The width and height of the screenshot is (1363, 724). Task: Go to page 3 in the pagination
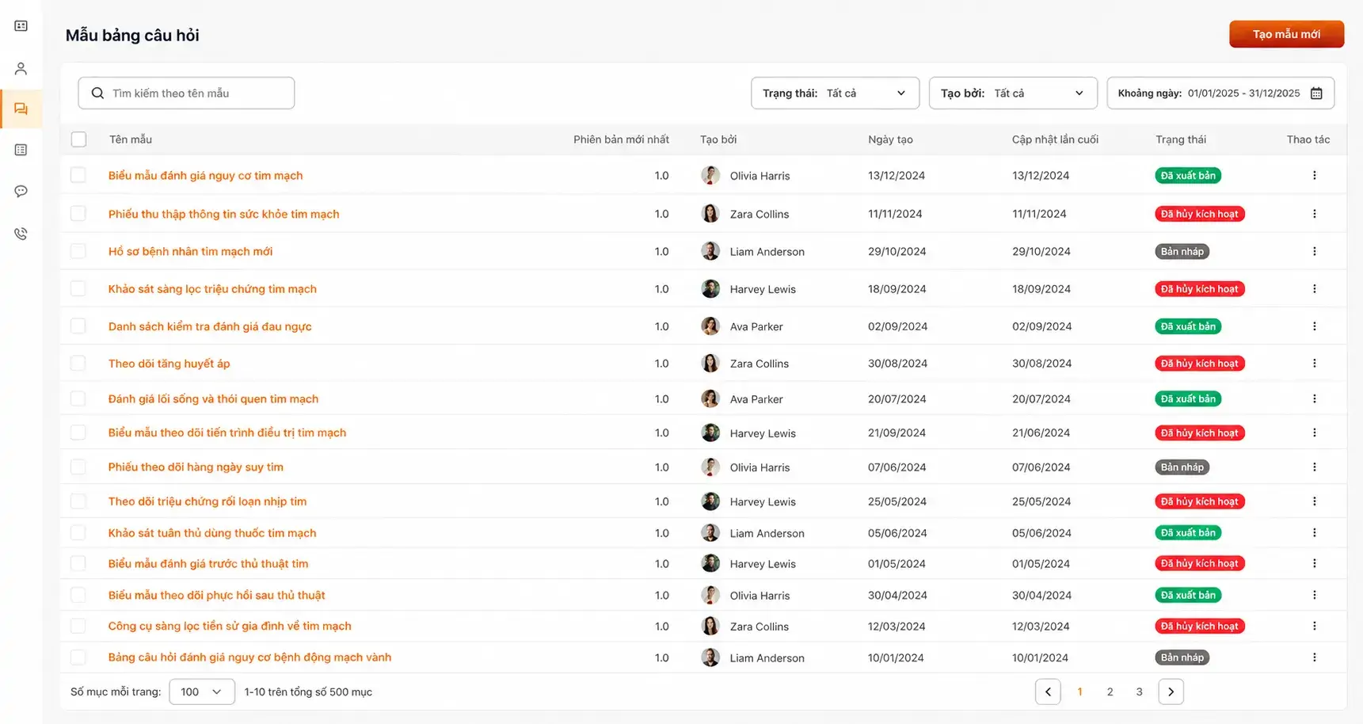pos(1139,692)
